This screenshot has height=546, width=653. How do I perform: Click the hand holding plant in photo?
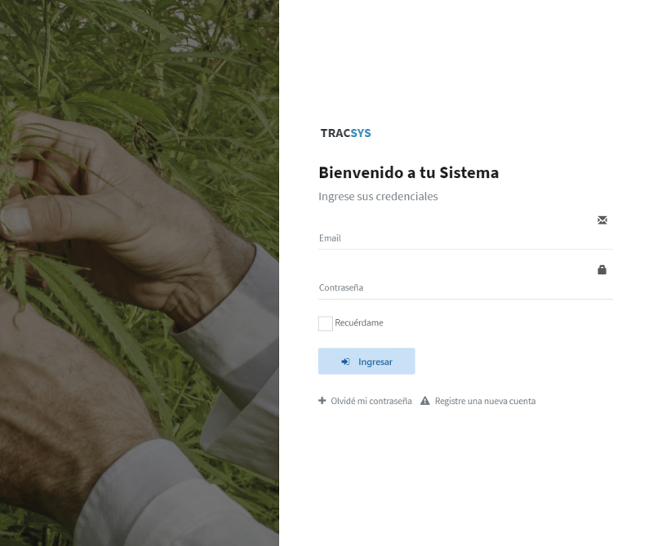(125, 216)
